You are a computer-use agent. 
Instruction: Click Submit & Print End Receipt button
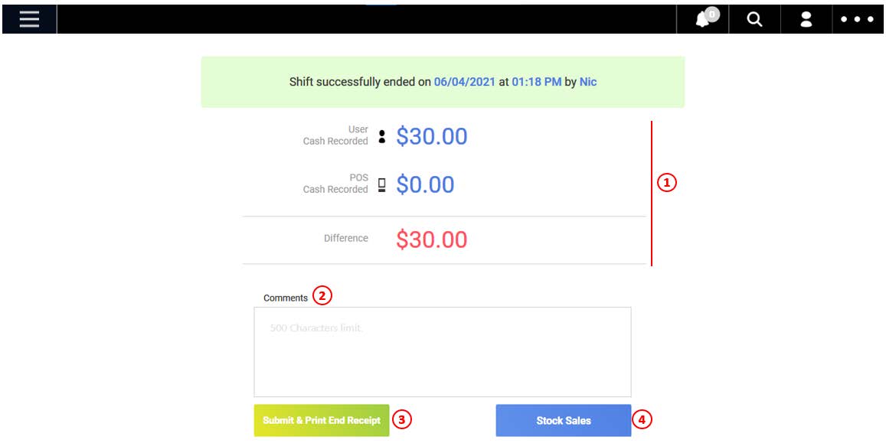[x=322, y=420]
